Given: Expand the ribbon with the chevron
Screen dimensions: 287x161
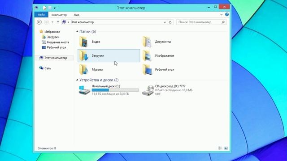Looking at the screenshot, I should (221, 14).
